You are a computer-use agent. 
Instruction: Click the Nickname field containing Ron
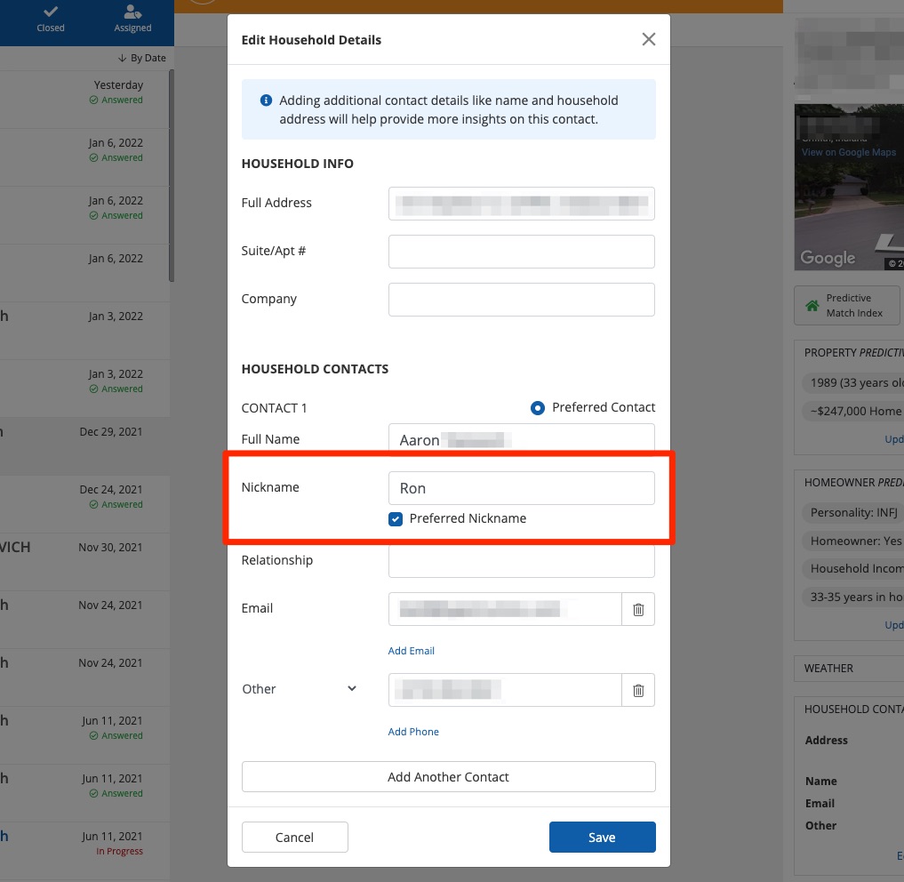point(521,488)
